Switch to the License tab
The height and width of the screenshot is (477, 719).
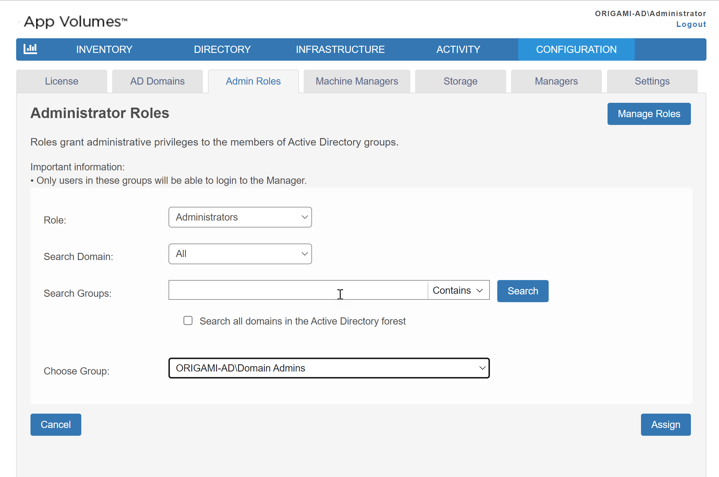coord(62,81)
